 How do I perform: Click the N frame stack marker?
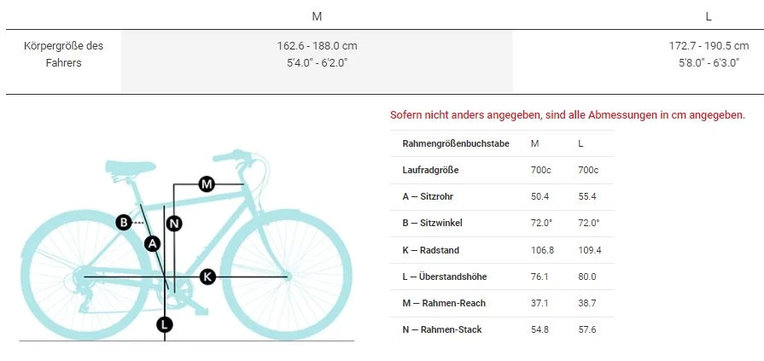pyautogui.click(x=174, y=224)
